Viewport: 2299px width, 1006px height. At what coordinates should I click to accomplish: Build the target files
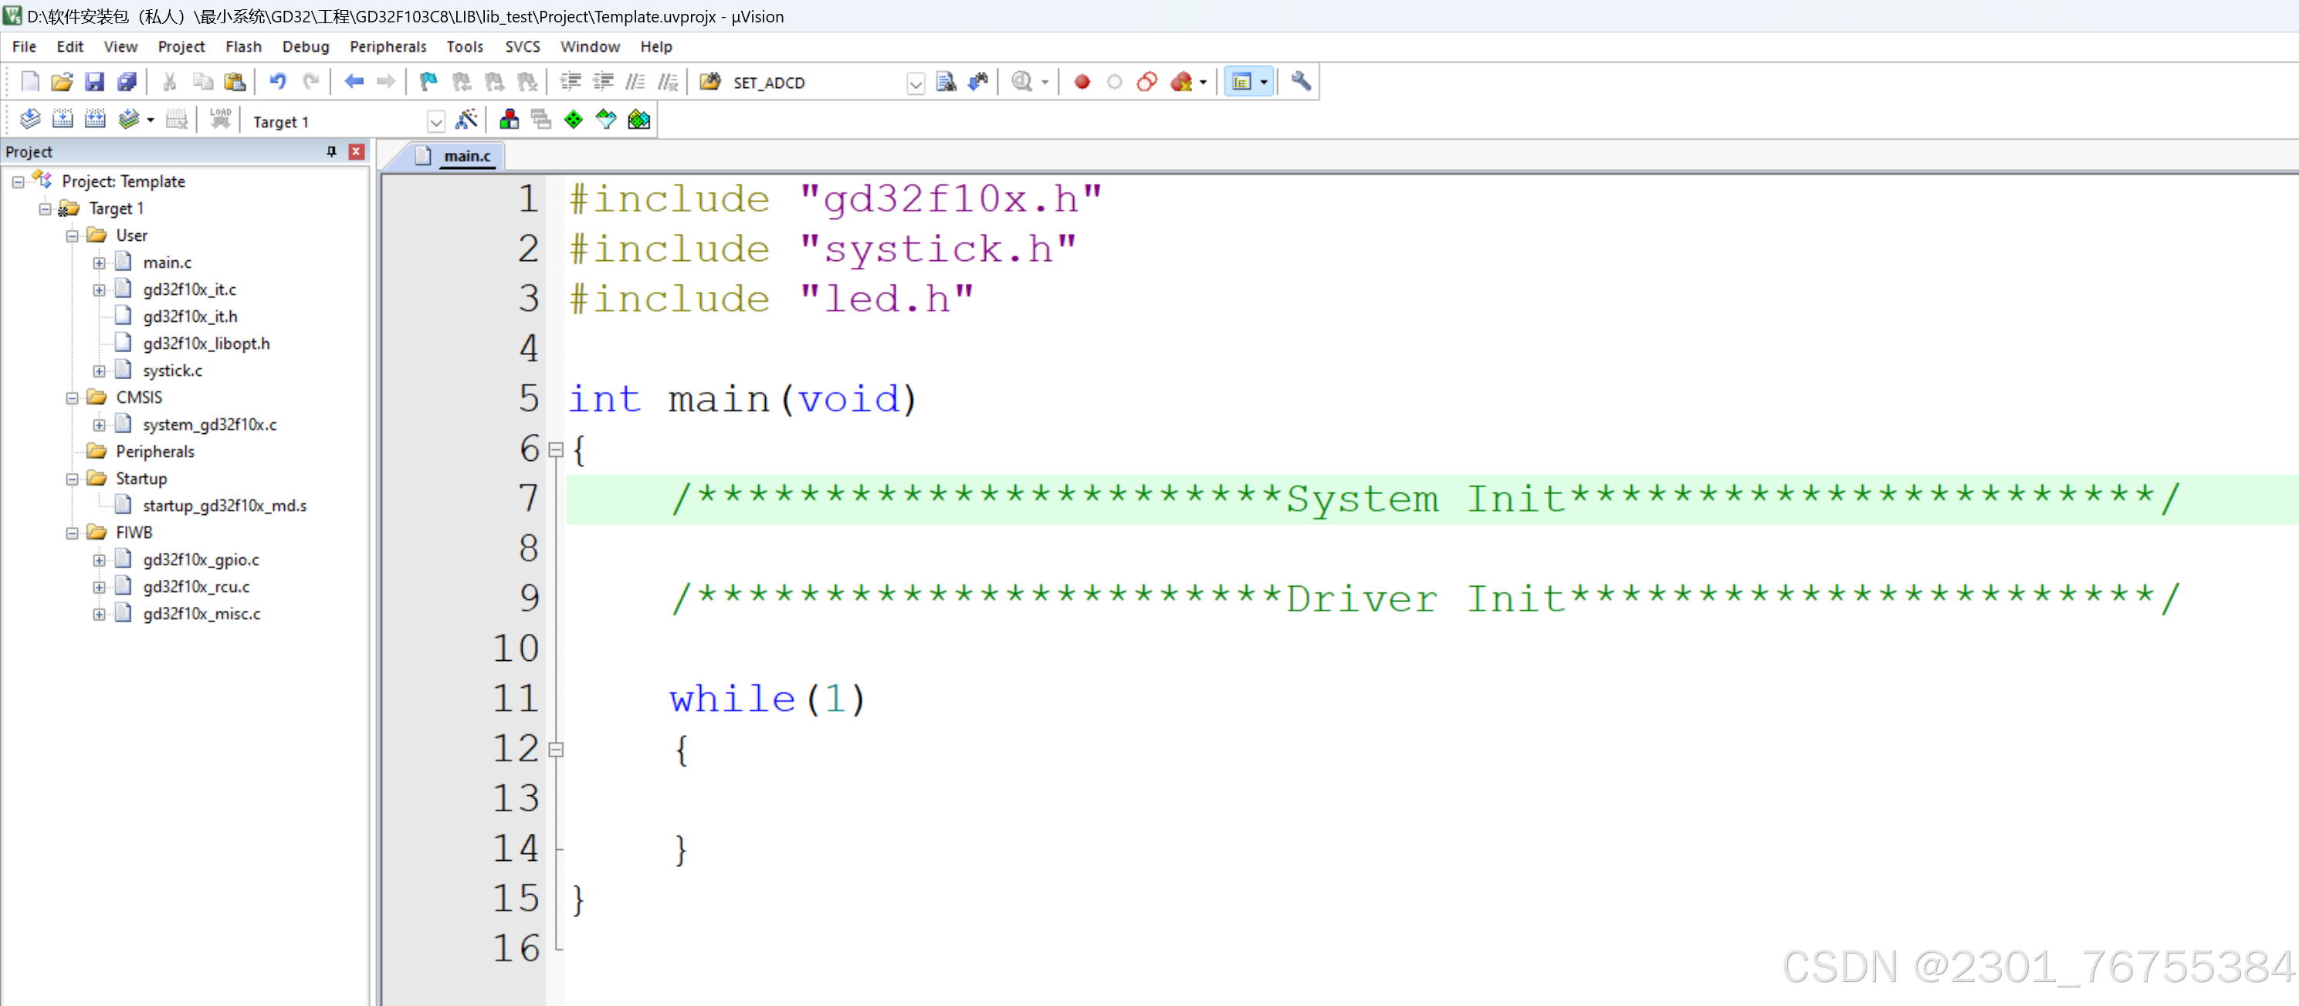tap(63, 119)
